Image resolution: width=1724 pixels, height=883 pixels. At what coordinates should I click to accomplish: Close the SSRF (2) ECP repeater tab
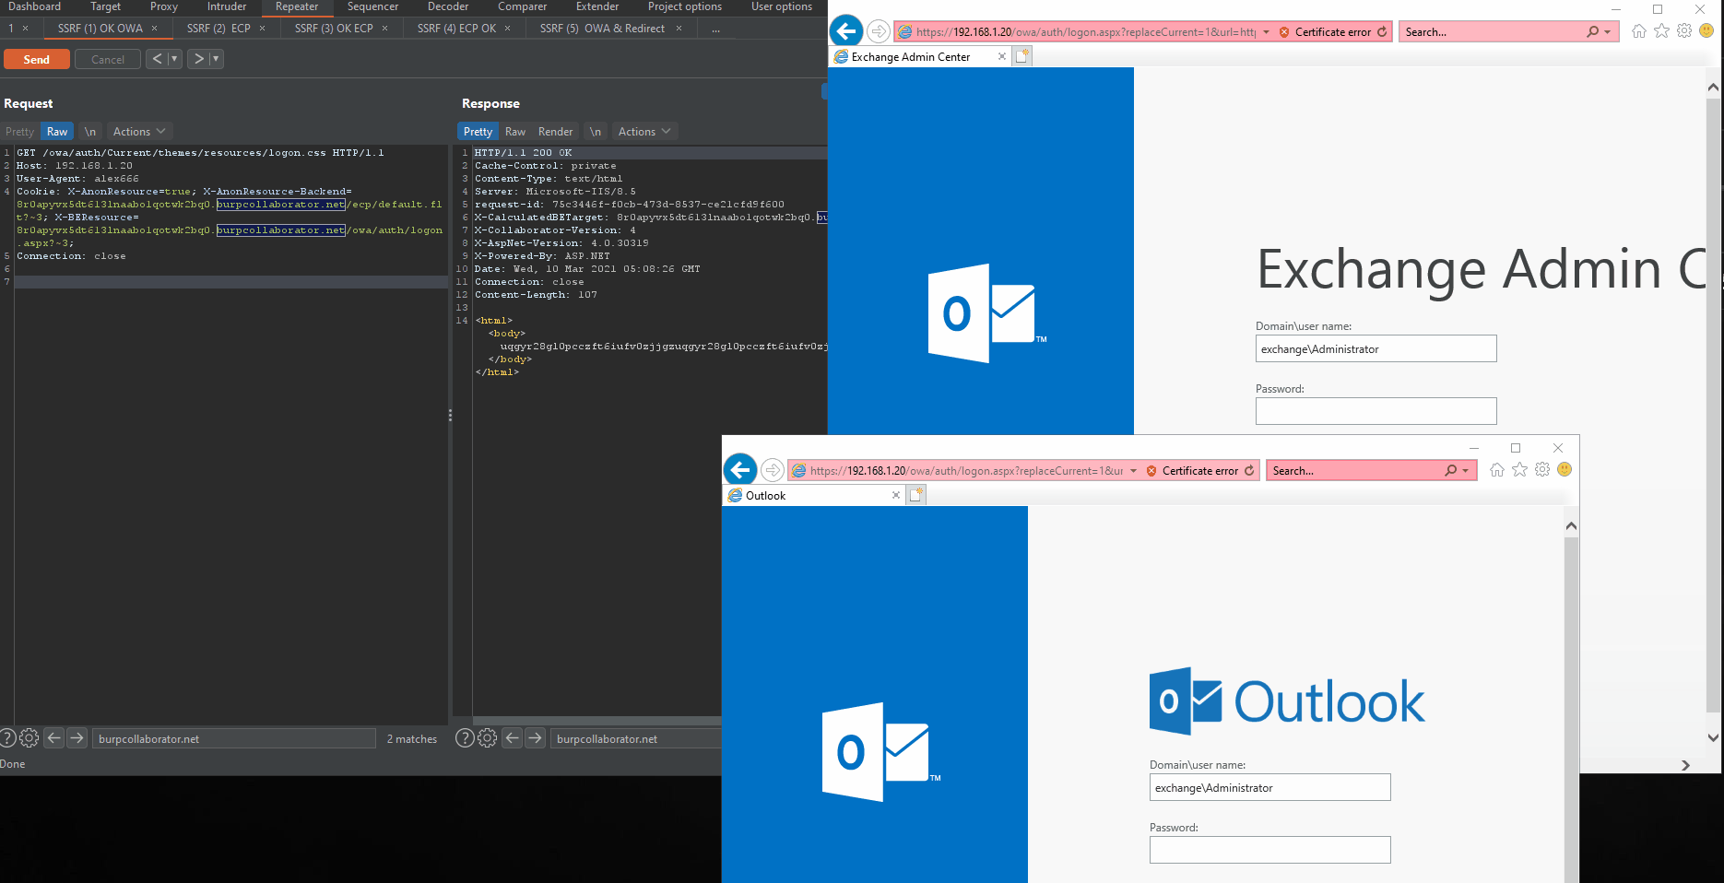[x=262, y=29]
